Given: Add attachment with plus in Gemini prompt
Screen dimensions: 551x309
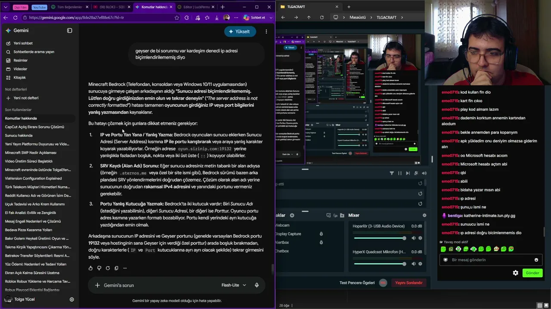Looking at the screenshot, I should [97, 285].
